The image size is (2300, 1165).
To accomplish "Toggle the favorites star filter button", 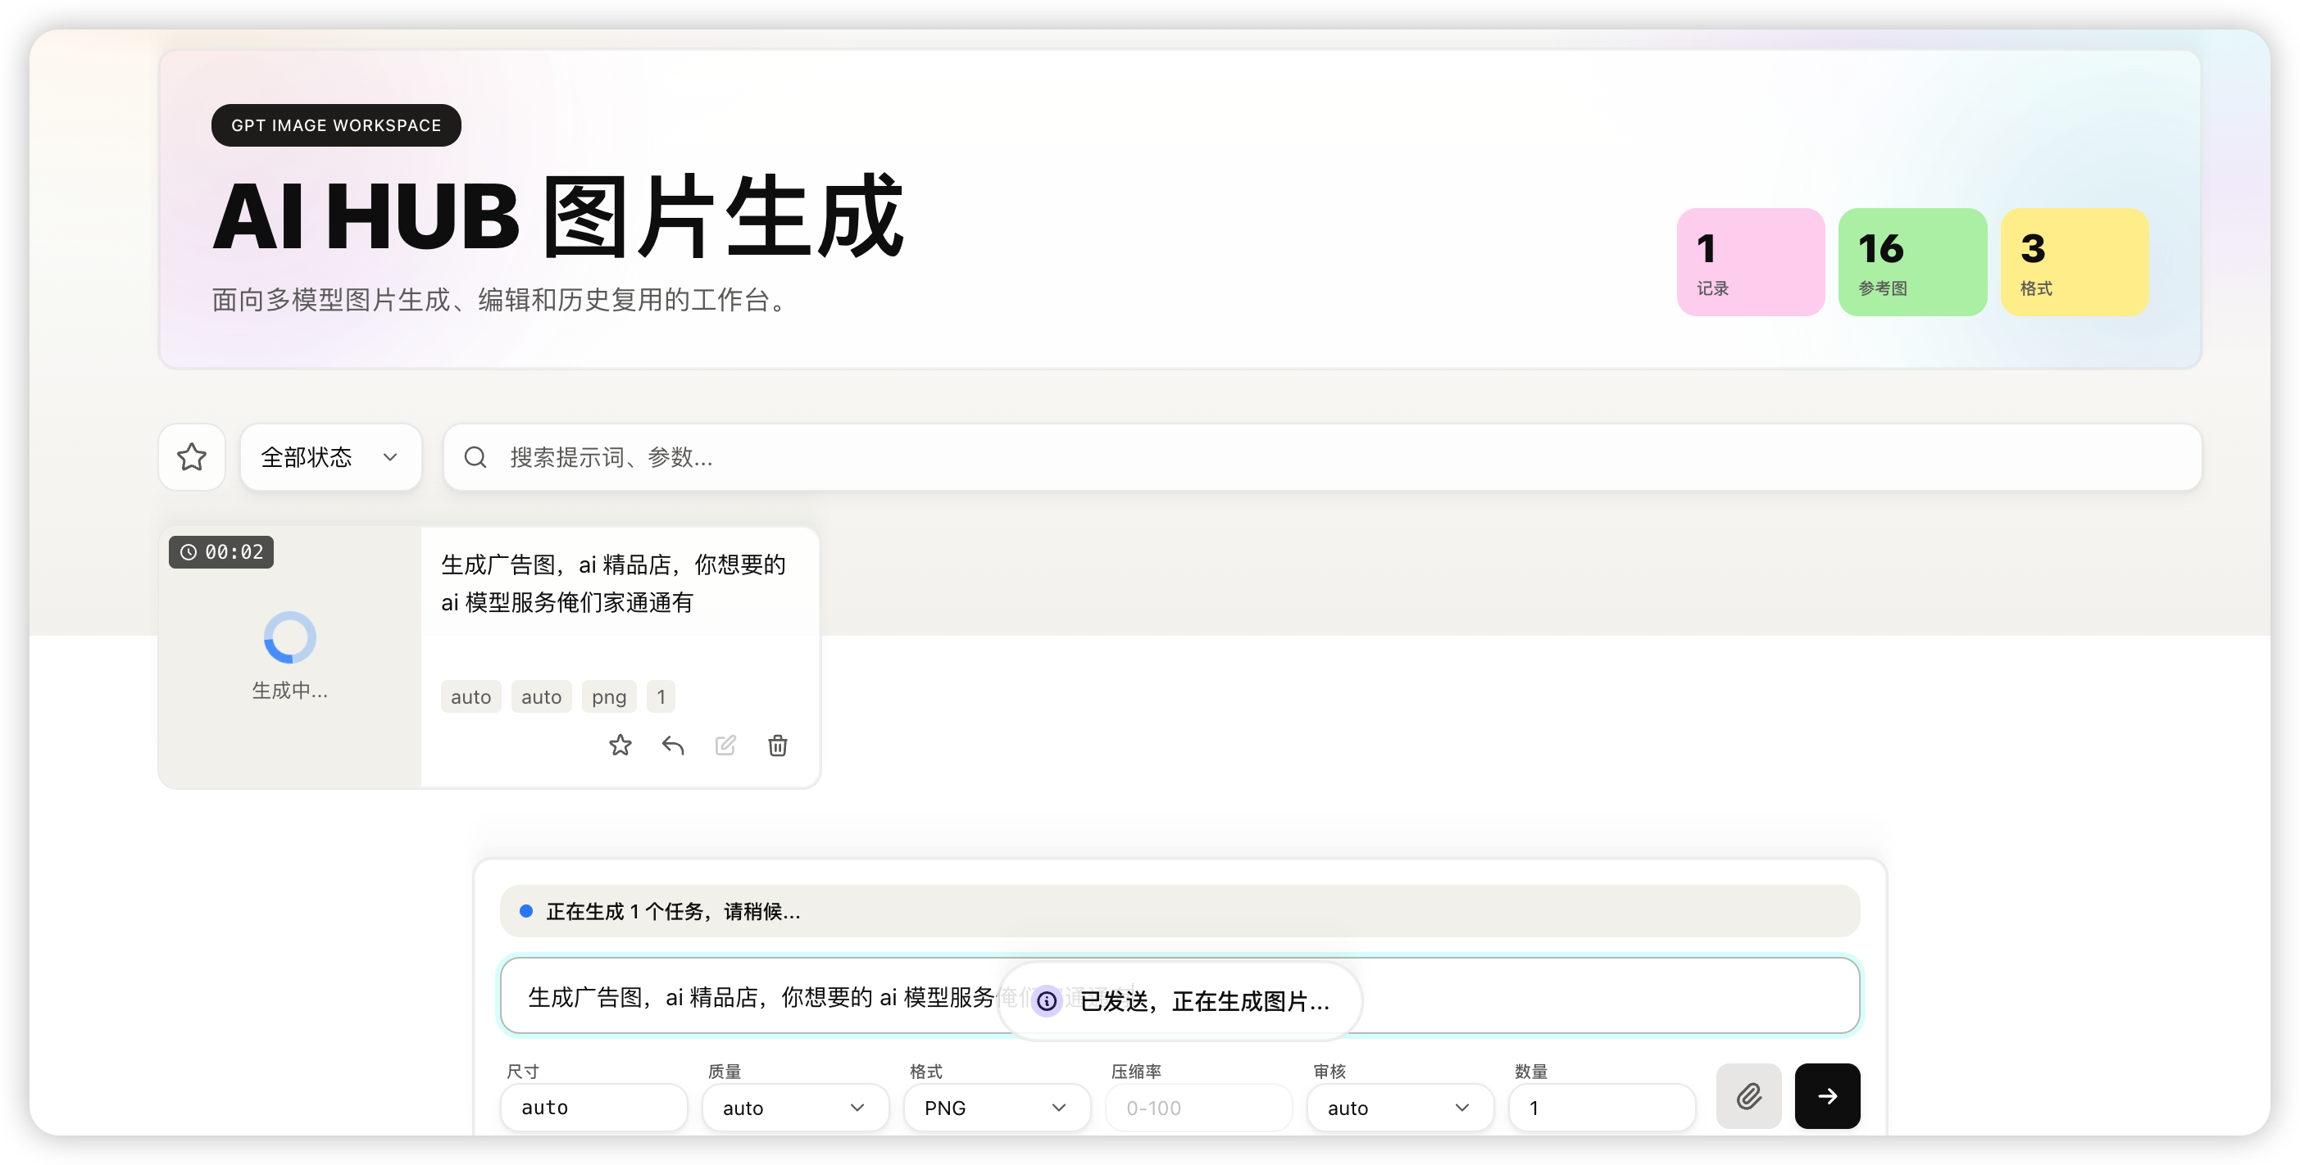I will point(192,457).
